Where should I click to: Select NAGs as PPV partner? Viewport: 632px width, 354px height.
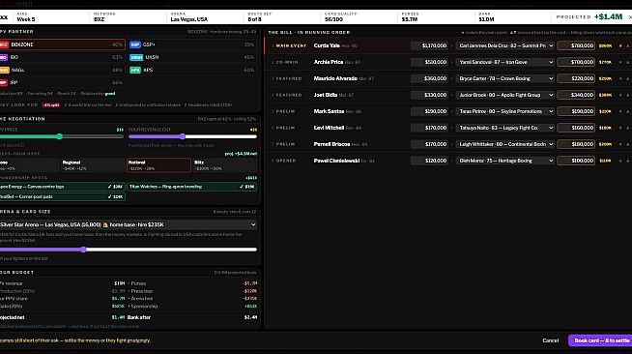click(x=62, y=71)
